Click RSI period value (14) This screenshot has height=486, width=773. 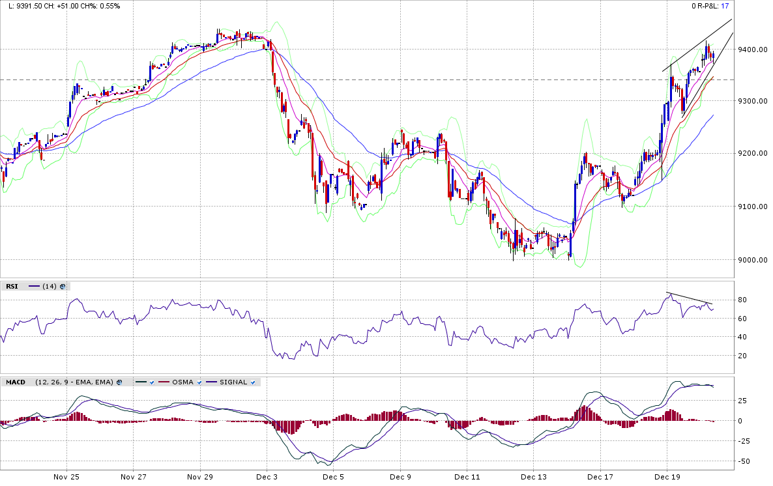(x=50, y=287)
